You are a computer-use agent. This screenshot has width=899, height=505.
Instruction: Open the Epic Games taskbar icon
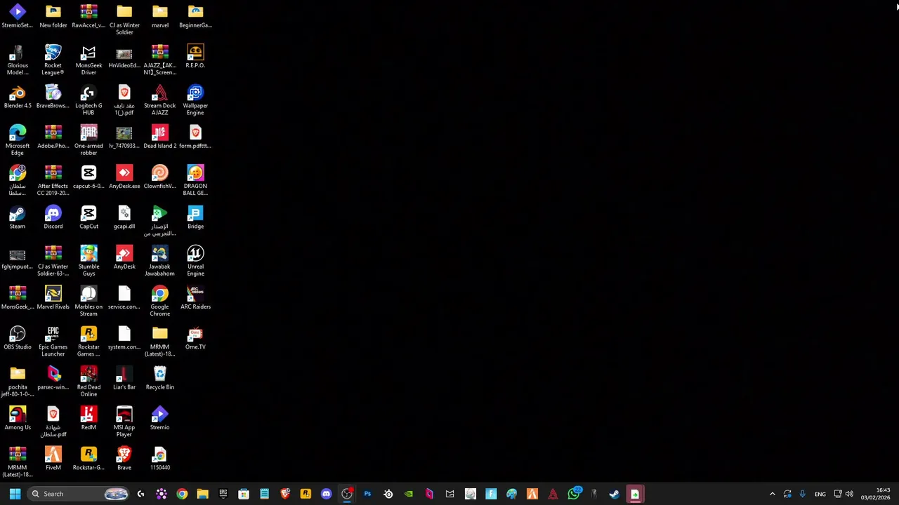click(x=223, y=494)
